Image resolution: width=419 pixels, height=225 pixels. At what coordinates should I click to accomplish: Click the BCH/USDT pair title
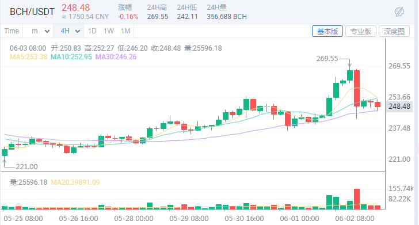32,12
